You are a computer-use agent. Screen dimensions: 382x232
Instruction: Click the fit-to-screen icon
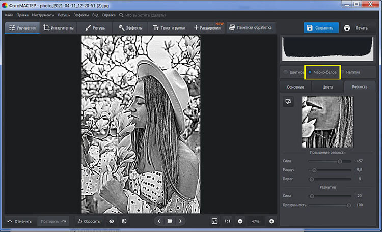pyautogui.click(x=214, y=221)
